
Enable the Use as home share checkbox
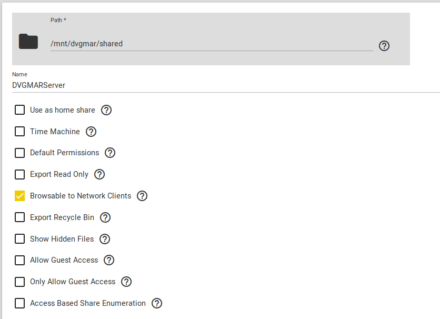click(x=20, y=110)
